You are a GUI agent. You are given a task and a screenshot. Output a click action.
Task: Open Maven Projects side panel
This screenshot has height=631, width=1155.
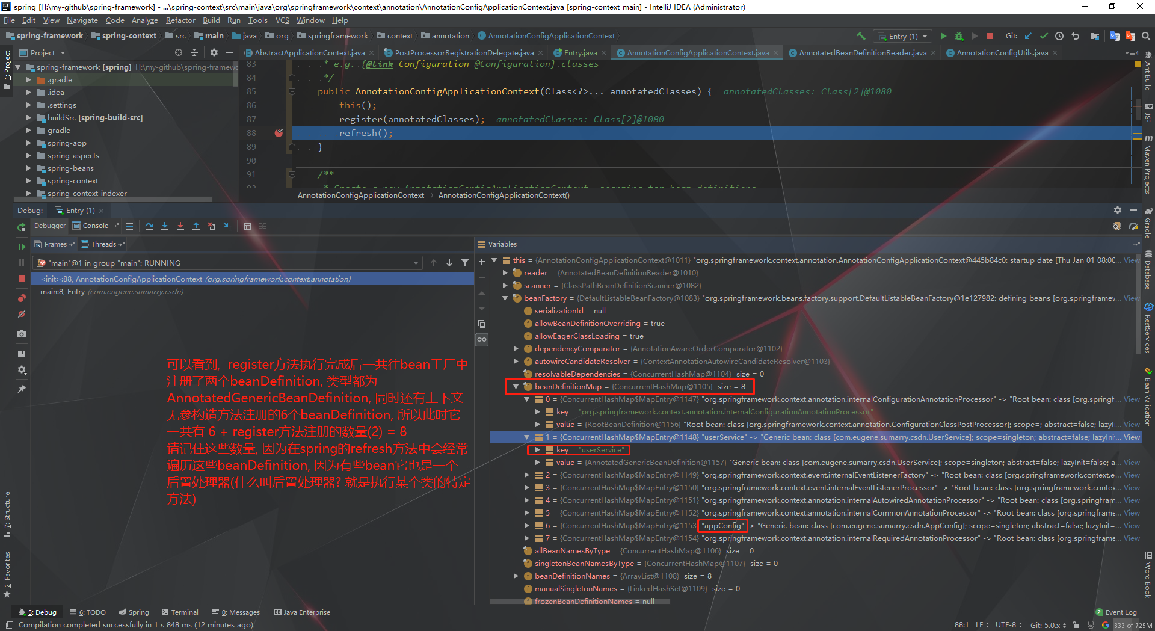(1148, 164)
